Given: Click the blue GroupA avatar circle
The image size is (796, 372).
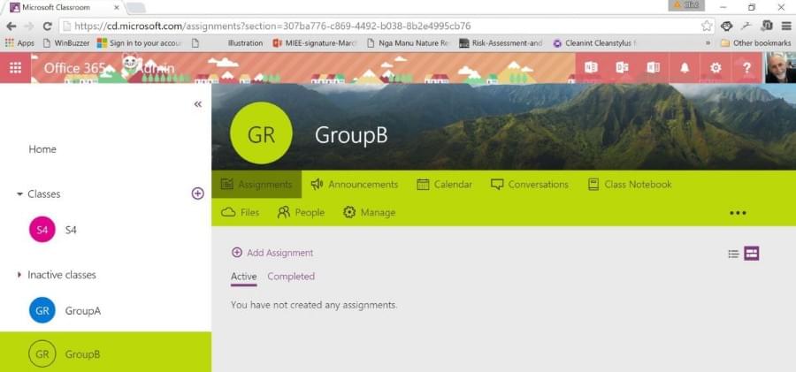Looking at the screenshot, I should (x=42, y=310).
